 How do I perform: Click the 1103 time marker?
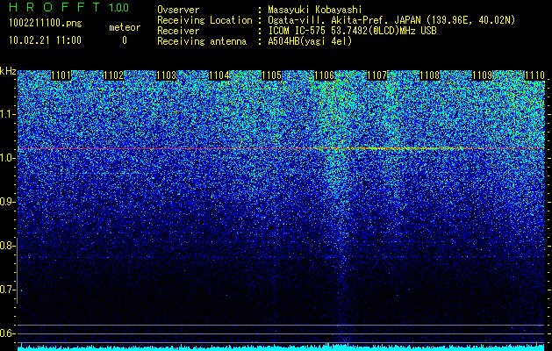point(166,75)
